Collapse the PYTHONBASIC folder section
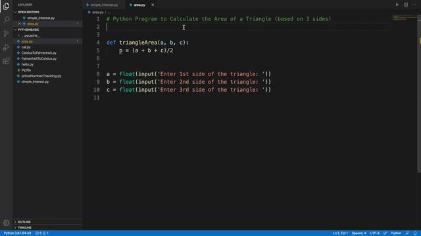This screenshot has height=236, width=421. click(28, 29)
